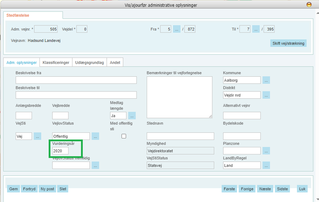The image size is (319, 202).
Task: Open the Andet tab
Action: click(115, 63)
